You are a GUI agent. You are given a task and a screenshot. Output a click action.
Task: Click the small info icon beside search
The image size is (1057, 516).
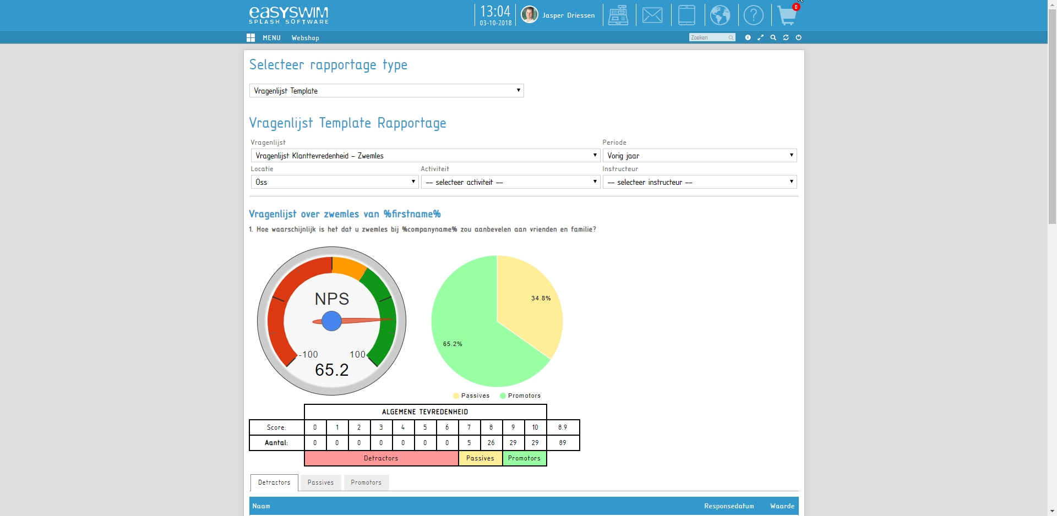tap(748, 37)
